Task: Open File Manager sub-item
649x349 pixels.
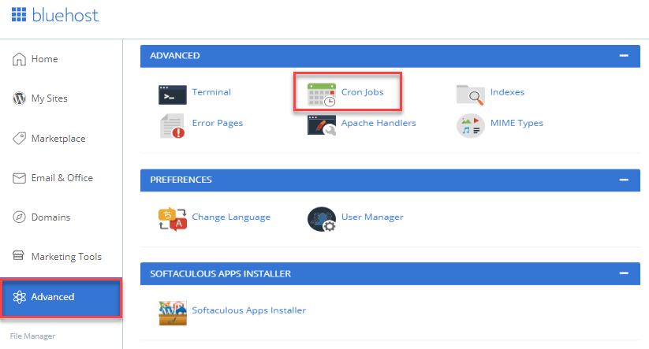Action: tap(32, 336)
